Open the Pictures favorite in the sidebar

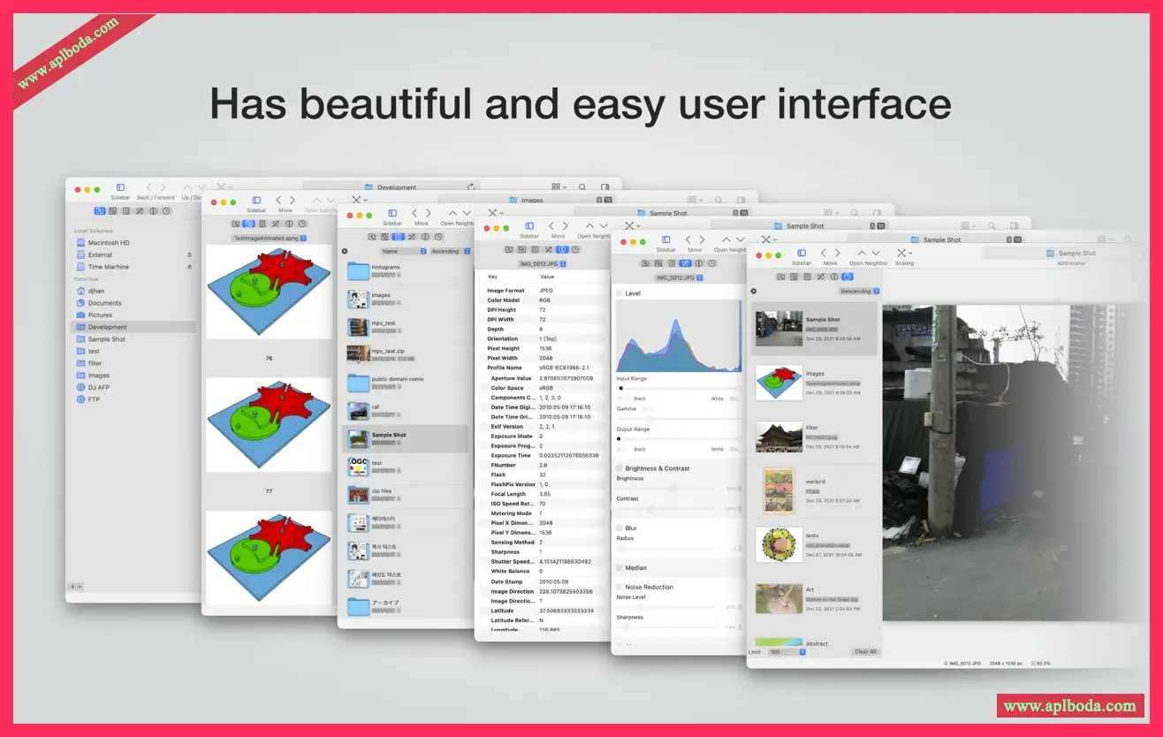click(100, 315)
